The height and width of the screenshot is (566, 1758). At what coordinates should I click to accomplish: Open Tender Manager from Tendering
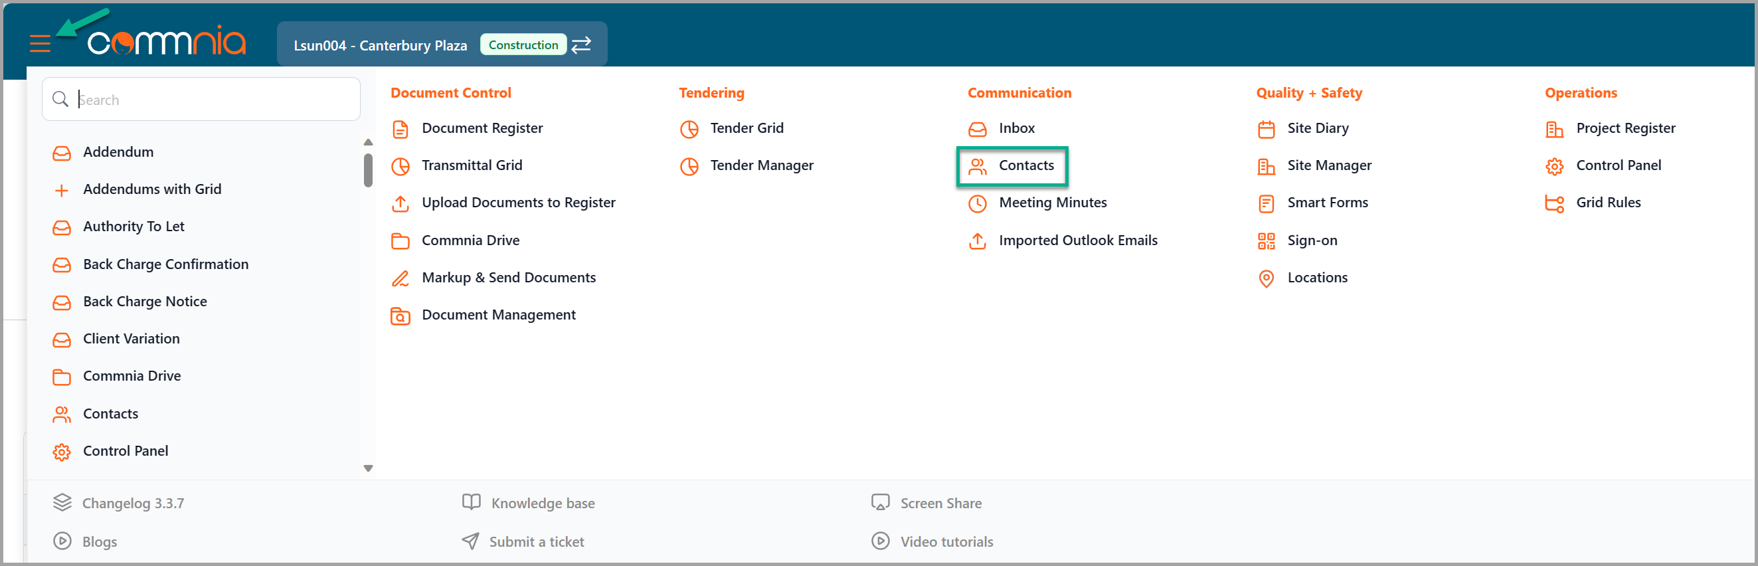click(761, 165)
